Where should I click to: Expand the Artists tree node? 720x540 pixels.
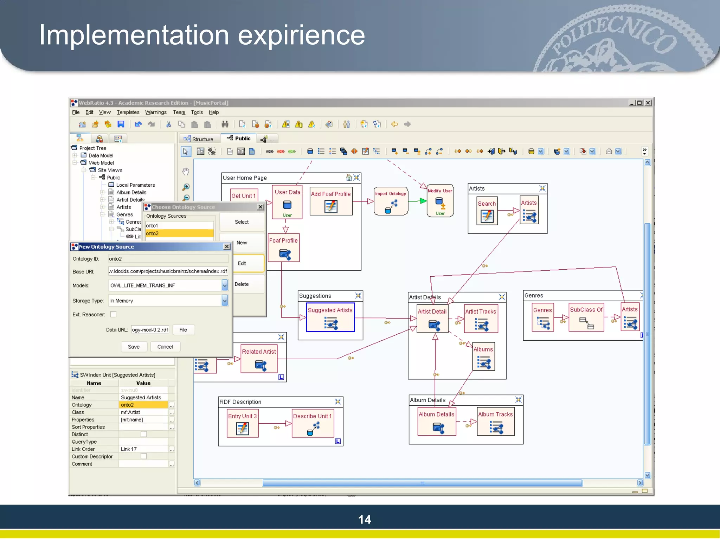(102, 207)
